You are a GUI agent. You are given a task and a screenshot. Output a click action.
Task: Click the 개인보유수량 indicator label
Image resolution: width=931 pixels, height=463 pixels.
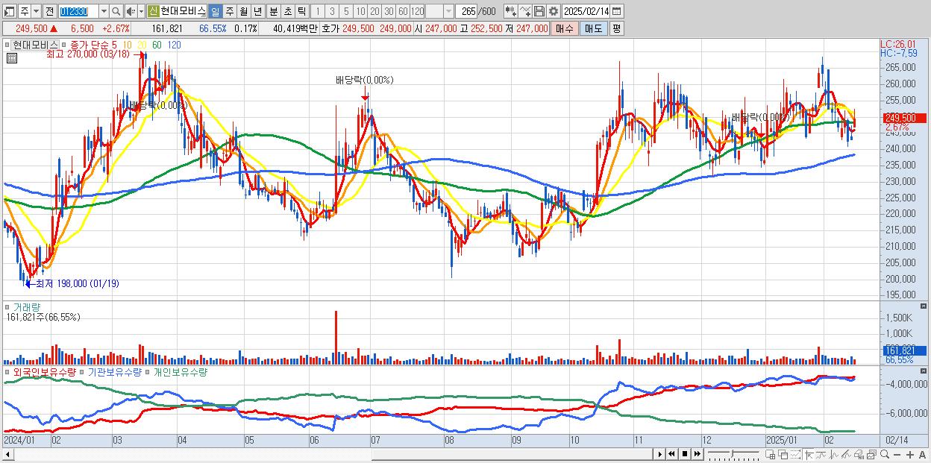point(180,371)
